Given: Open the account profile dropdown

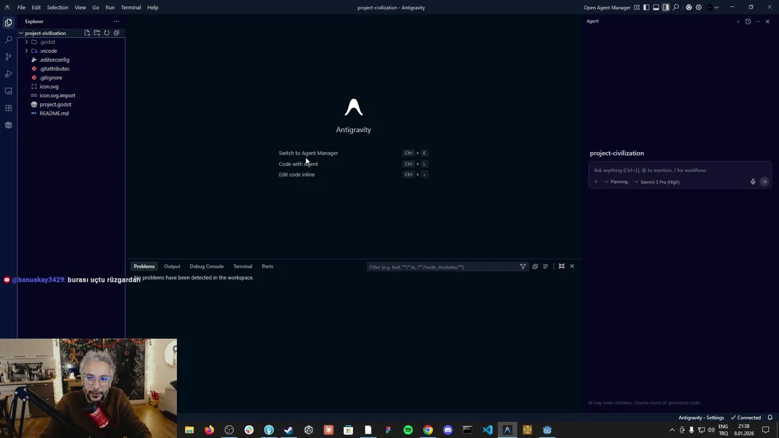Looking at the screenshot, I should coord(712,7).
